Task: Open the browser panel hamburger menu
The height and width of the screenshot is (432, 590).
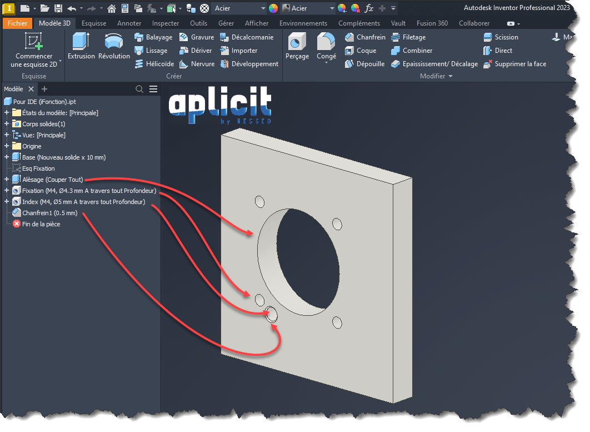Action: point(153,89)
